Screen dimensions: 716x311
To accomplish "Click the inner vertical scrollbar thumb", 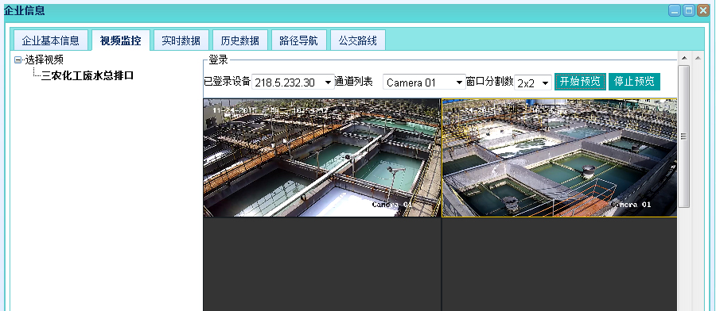I will 683,136.
